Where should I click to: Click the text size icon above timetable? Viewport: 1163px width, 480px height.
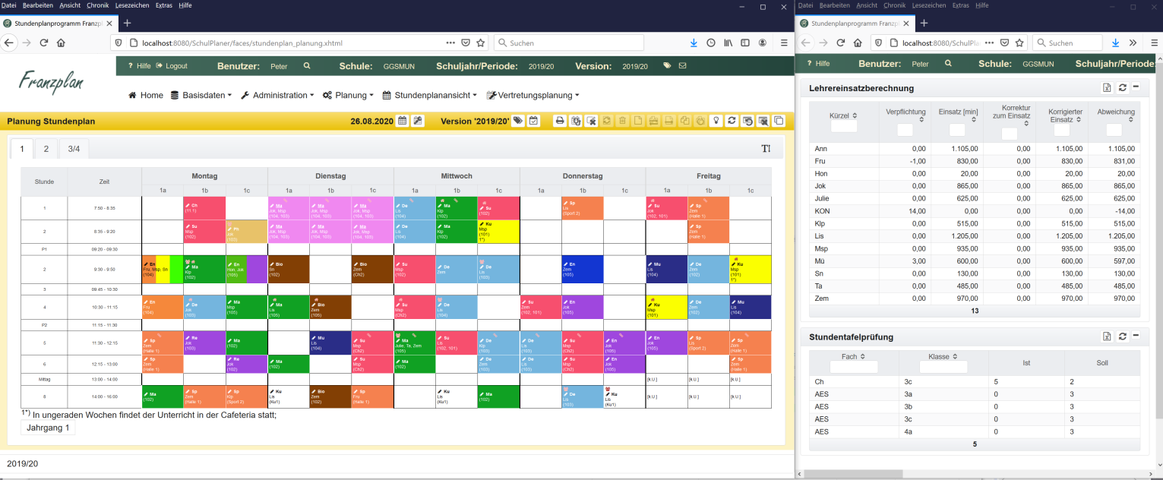click(x=766, y=148)
